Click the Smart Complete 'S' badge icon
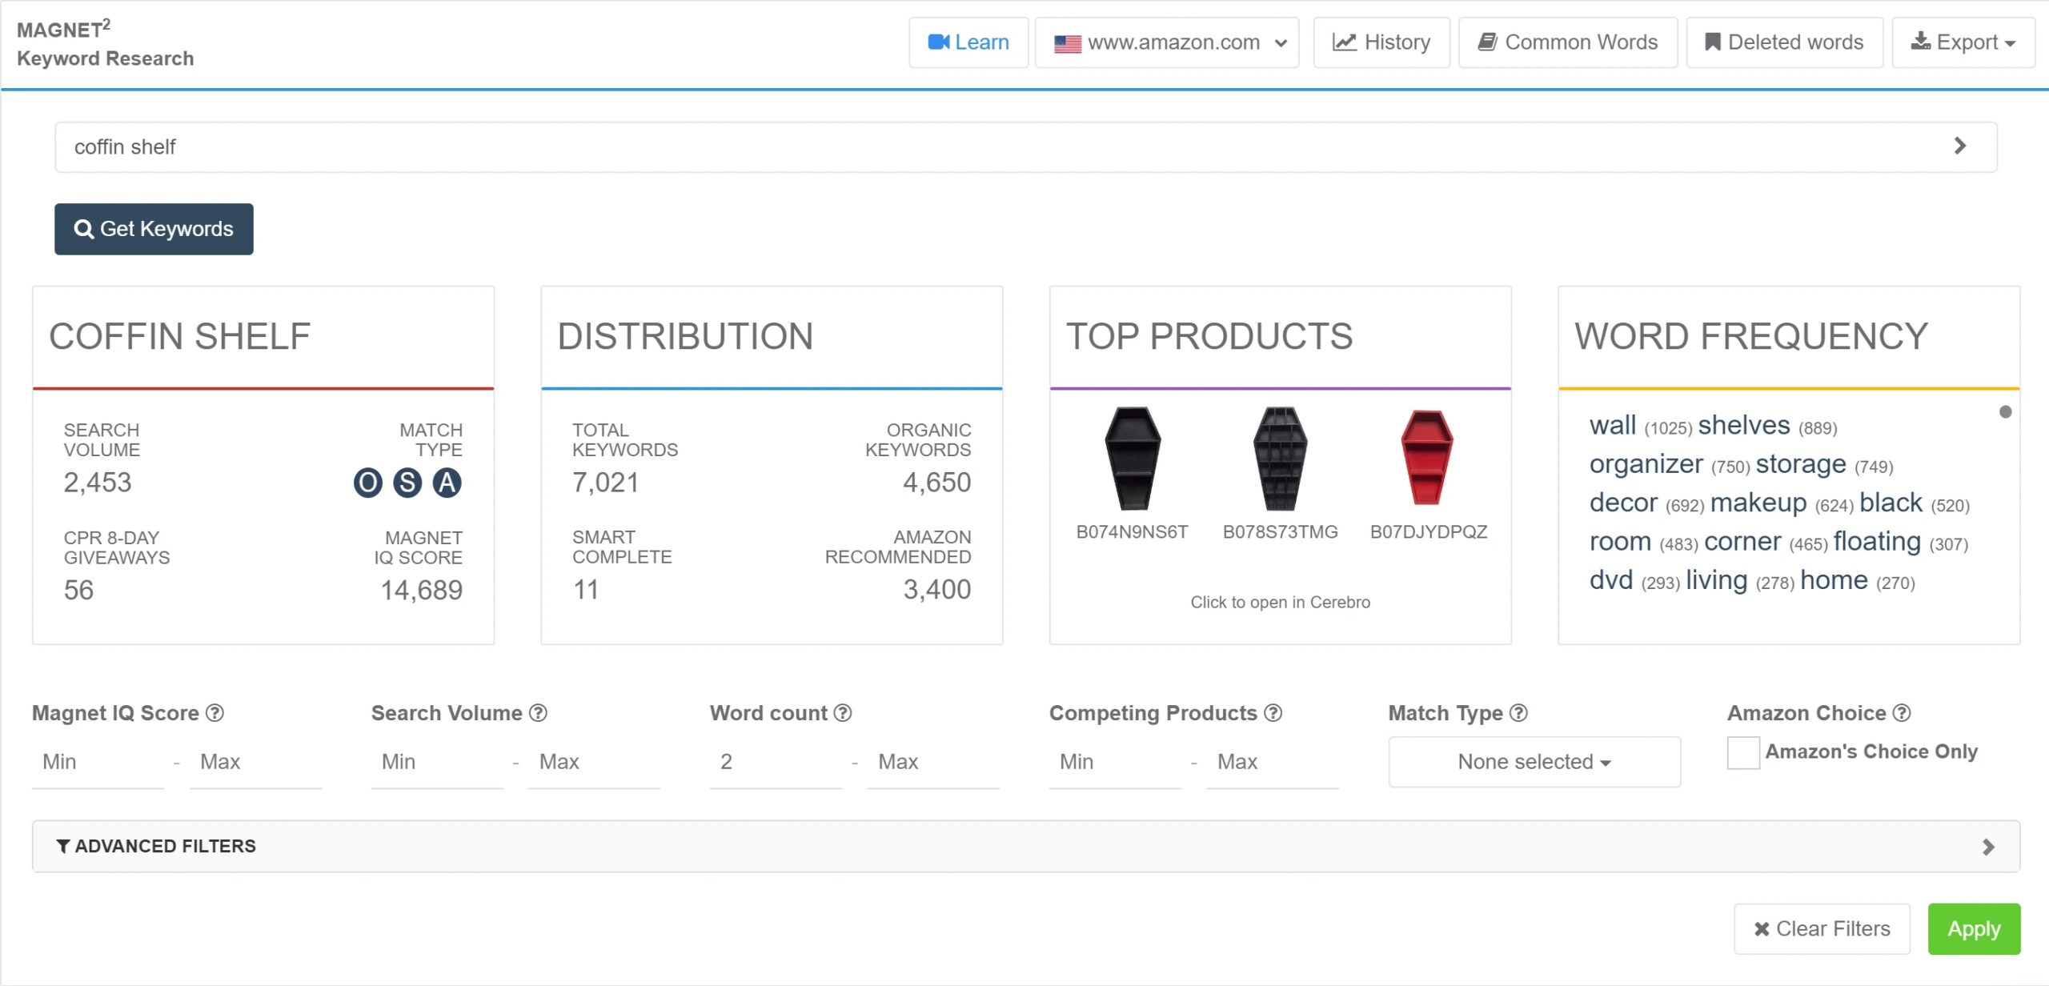The height and width of the screenshot is (986, 2049). pos(407,483)
